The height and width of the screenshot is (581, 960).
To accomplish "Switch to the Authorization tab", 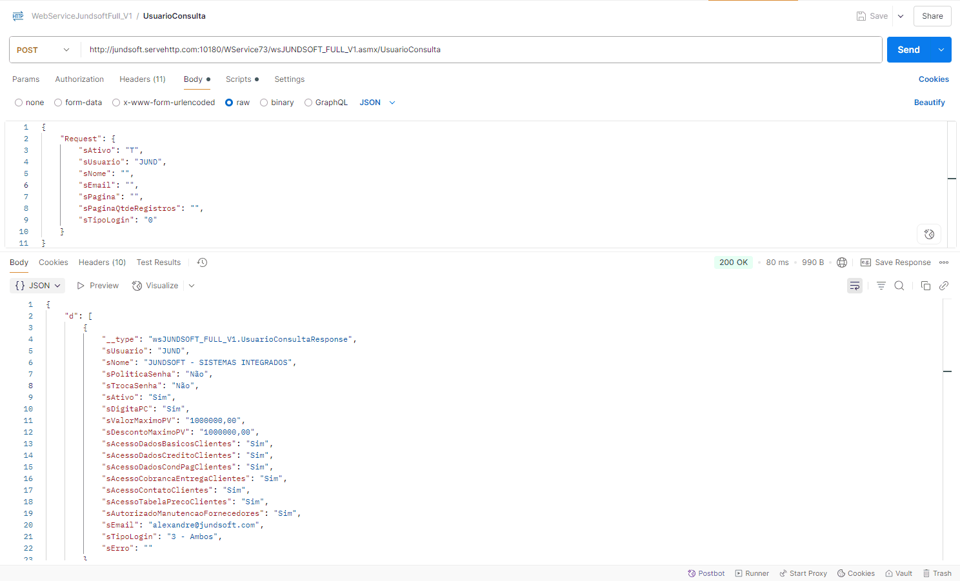I will point(79,79).
